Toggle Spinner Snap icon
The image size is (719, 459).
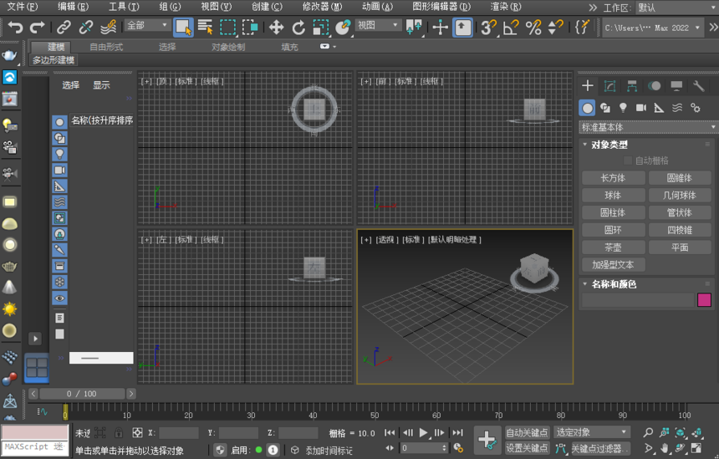click(x=555, y=28)
